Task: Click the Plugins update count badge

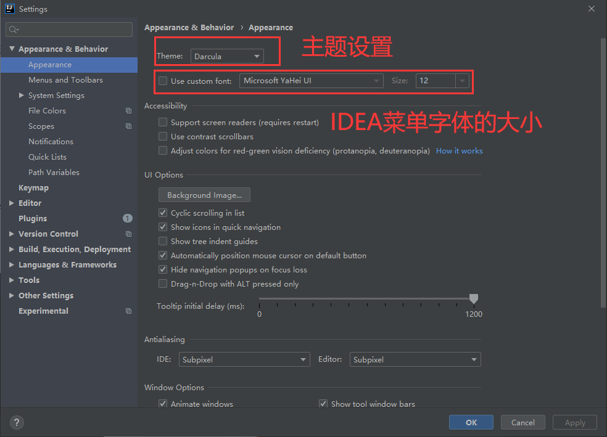Action: click(x=127, y=218)
